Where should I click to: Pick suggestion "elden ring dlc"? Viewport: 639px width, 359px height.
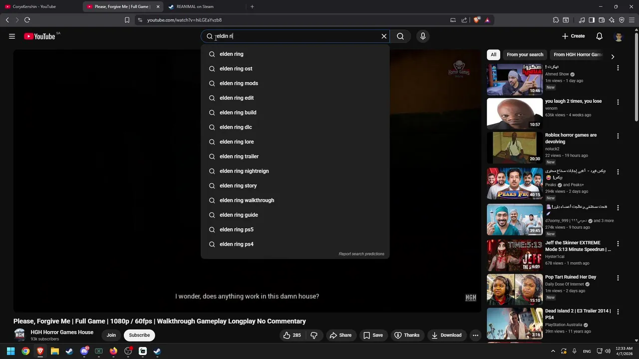coord(295,127)
